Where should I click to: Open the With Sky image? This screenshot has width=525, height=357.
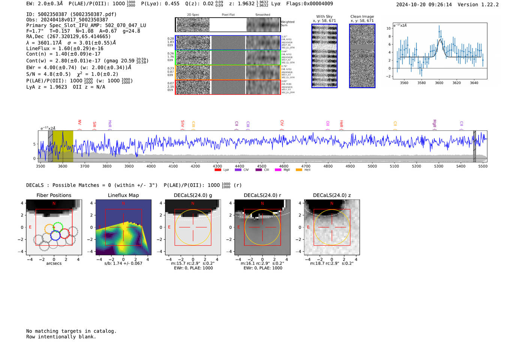click(x=324, y=56)
